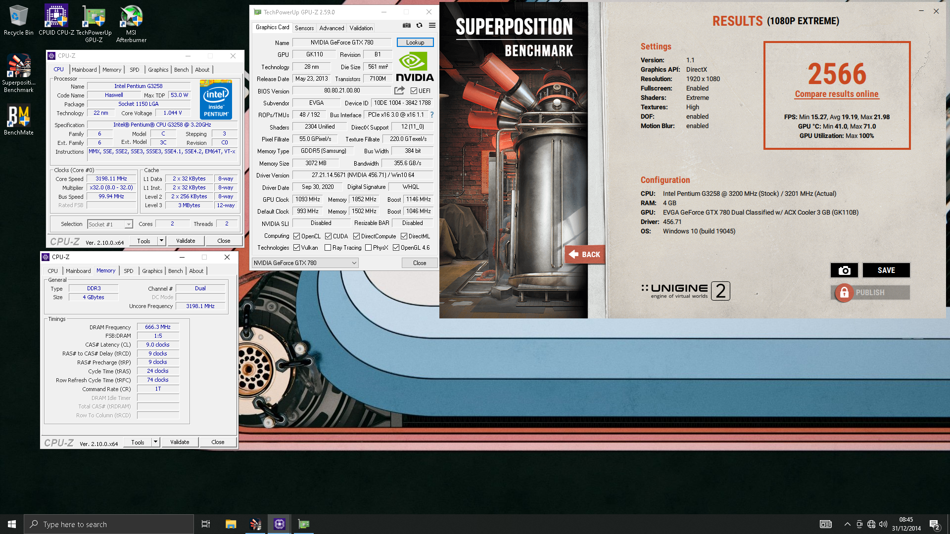The width and height of the screenshot is (950, 534).
Task: Switch to CPU-Z in the taskbar
Action: [x=280, y=524]
